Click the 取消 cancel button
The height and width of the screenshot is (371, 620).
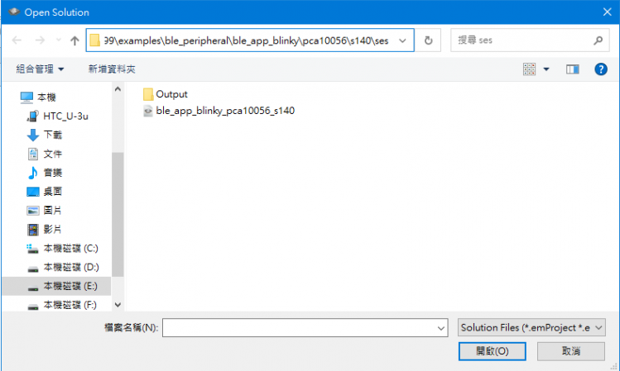click(570, 351)
